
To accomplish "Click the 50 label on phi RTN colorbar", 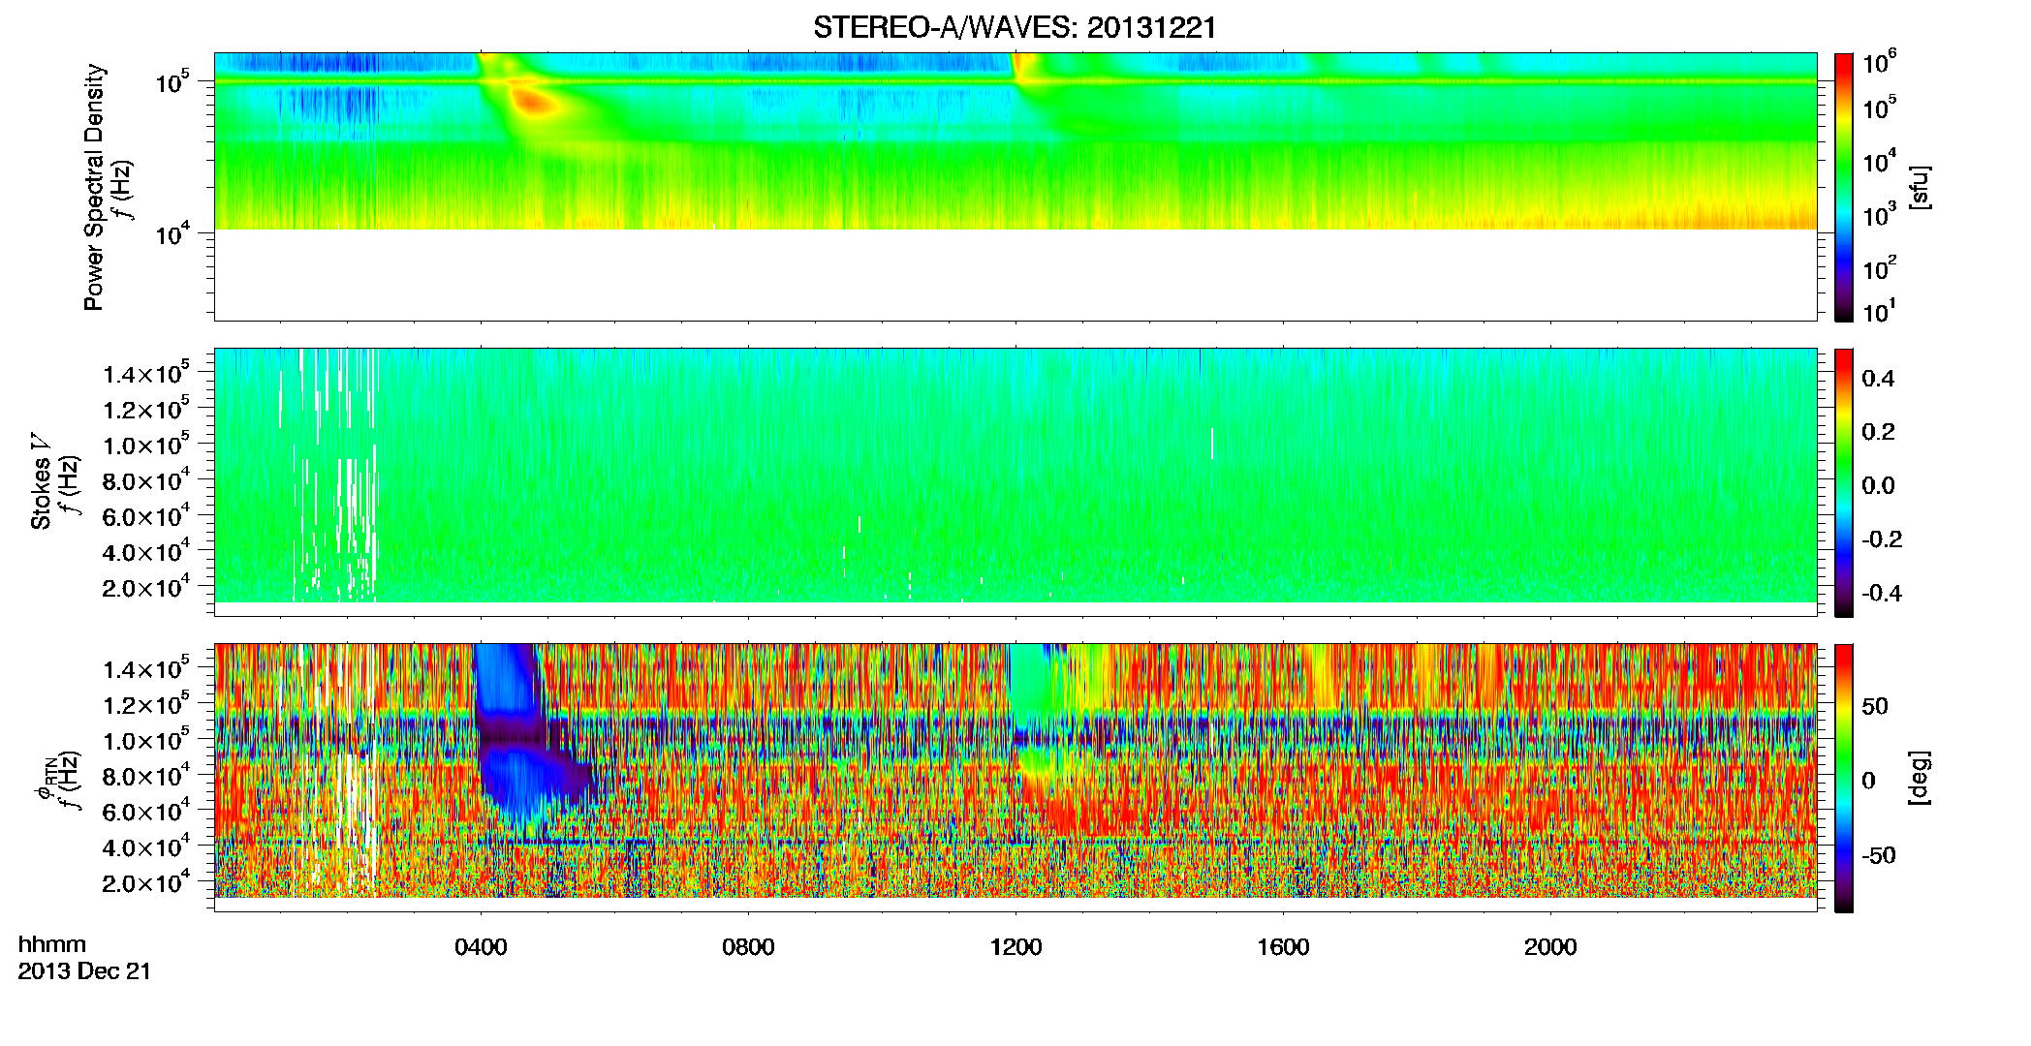I will tap(1875, 706).
